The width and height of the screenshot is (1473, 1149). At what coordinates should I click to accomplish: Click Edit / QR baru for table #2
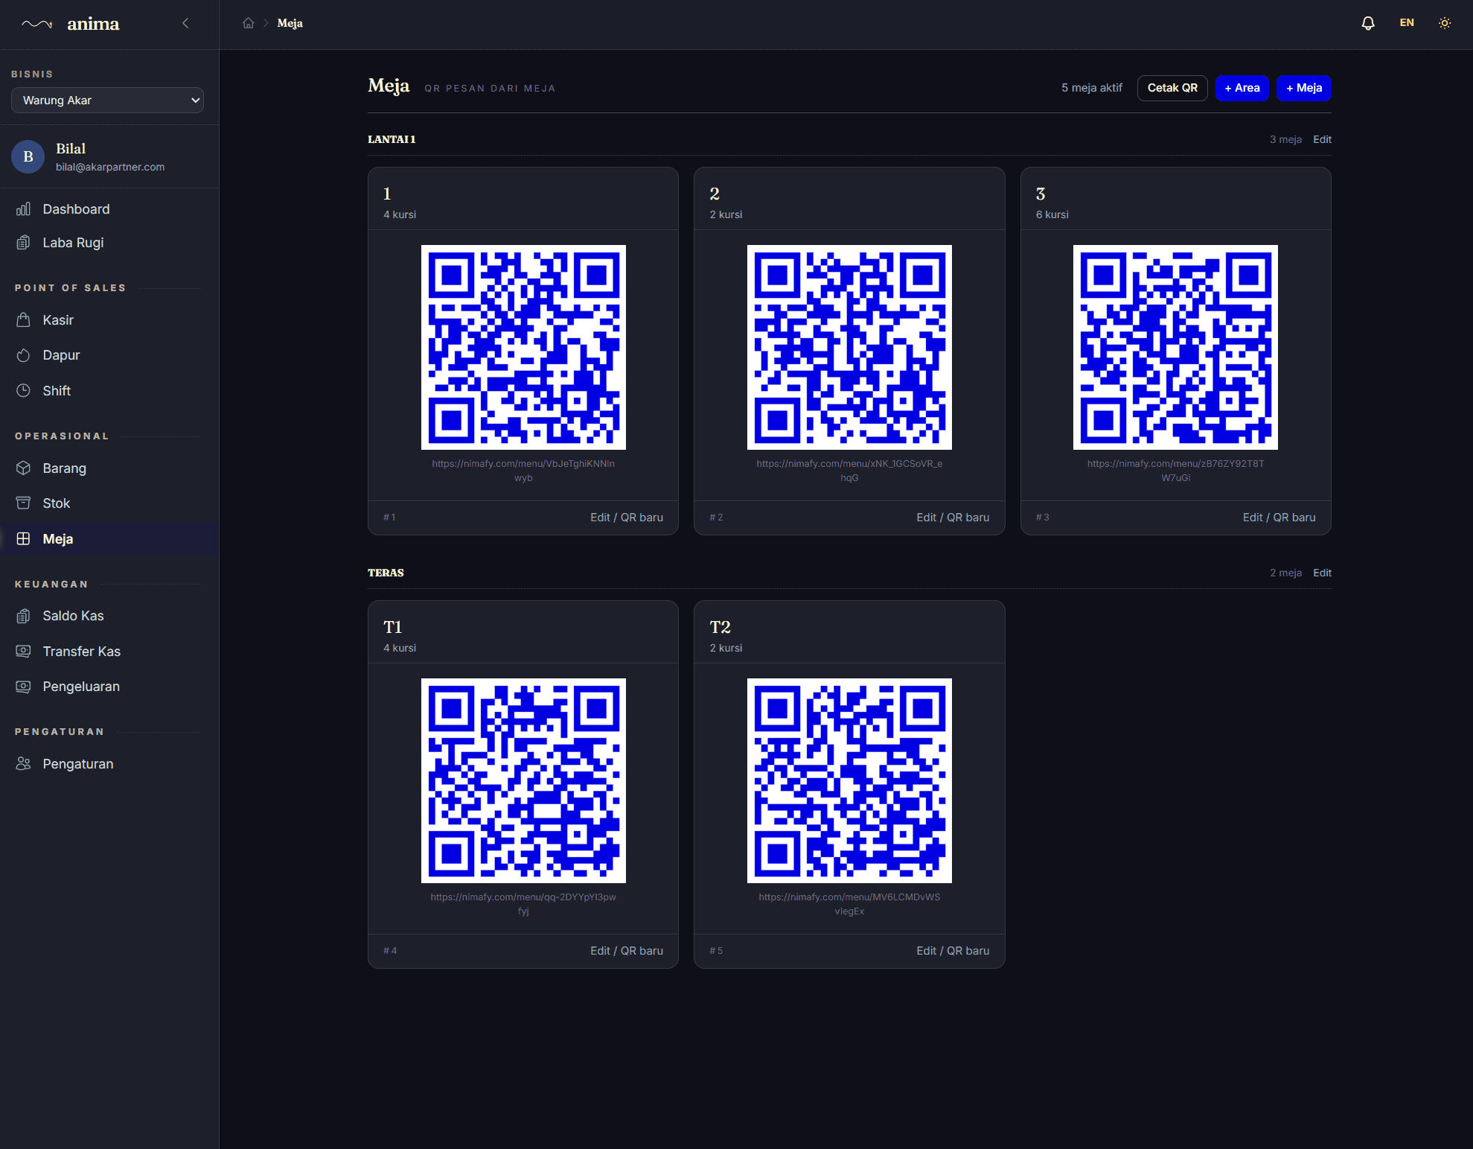(953, 518)
